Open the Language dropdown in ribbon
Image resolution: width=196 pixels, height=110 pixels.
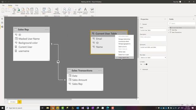[80, 11]
